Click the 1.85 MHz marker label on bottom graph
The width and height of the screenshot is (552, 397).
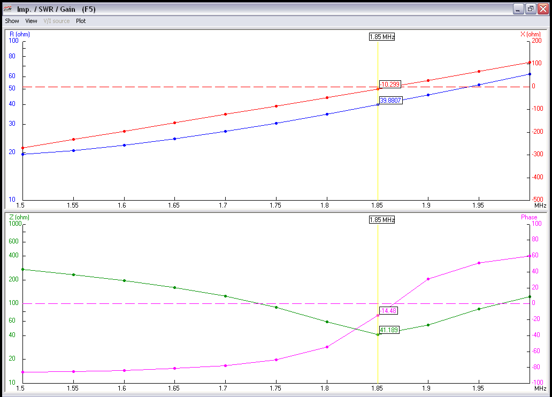381,219
